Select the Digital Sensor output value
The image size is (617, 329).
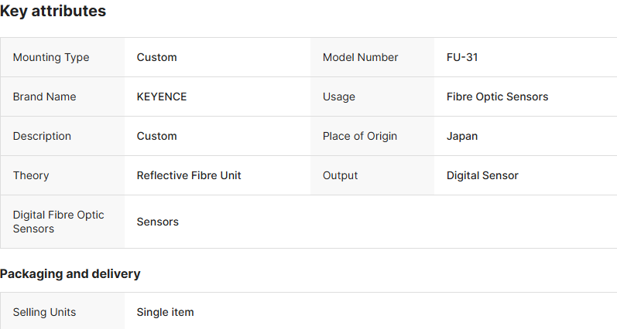tap(482, 175)
